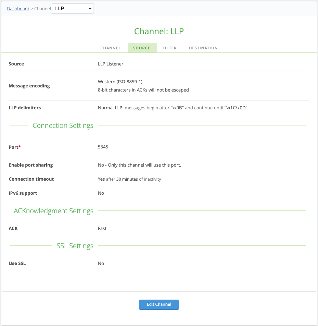Click the Dashboard breadcrumb link
Image resolution: width=318 pixels, height=326 pixels.
pyautogui.click(x=18, y=9)
